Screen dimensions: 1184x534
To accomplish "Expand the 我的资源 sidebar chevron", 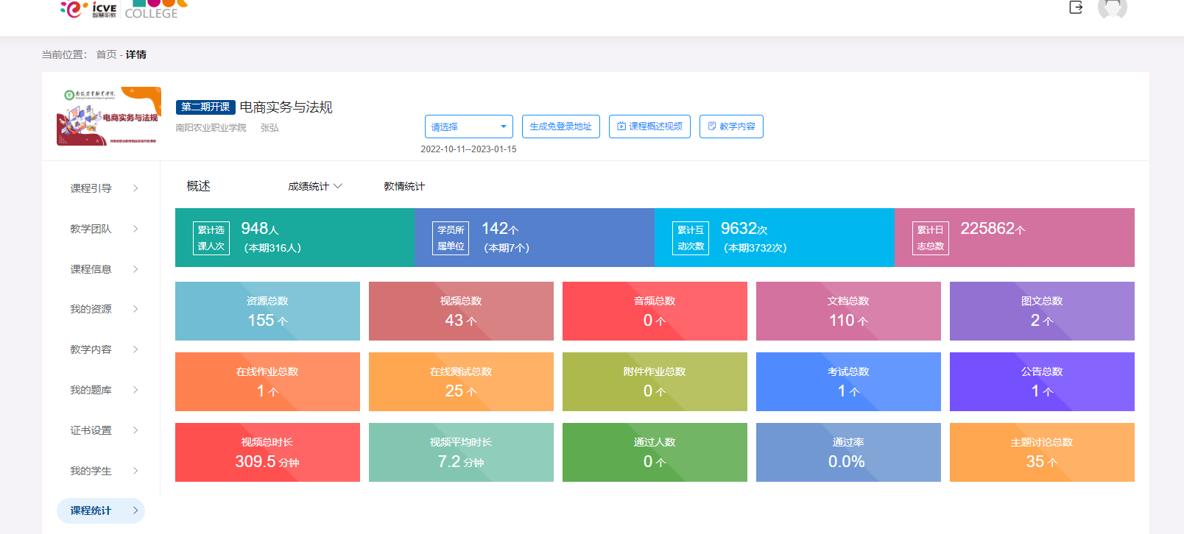I will point(135,309).
